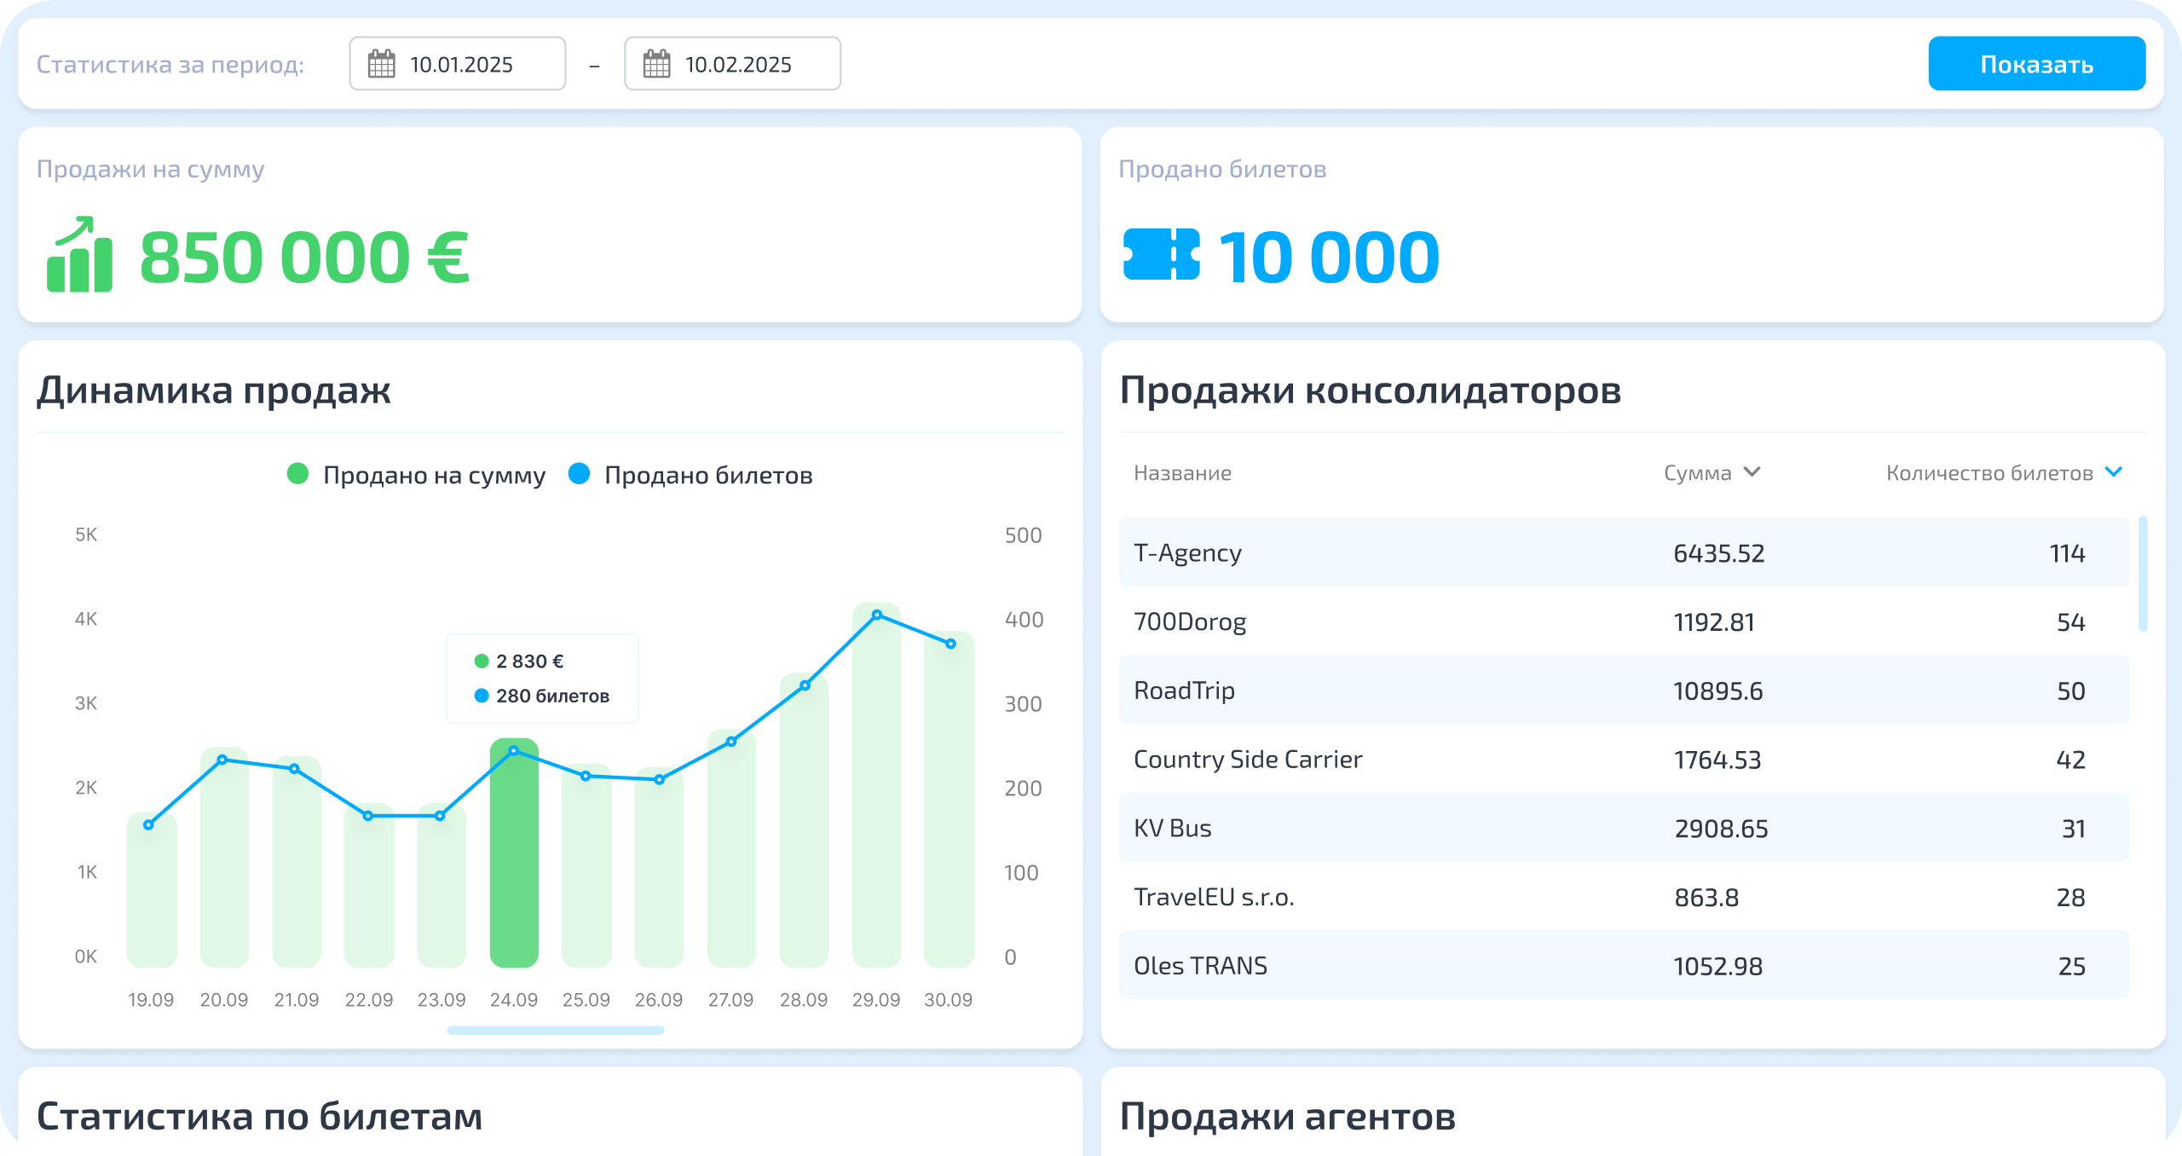
Task: Click the consolidators table vertical scrollbar
Action: [x=2143, y=573]
